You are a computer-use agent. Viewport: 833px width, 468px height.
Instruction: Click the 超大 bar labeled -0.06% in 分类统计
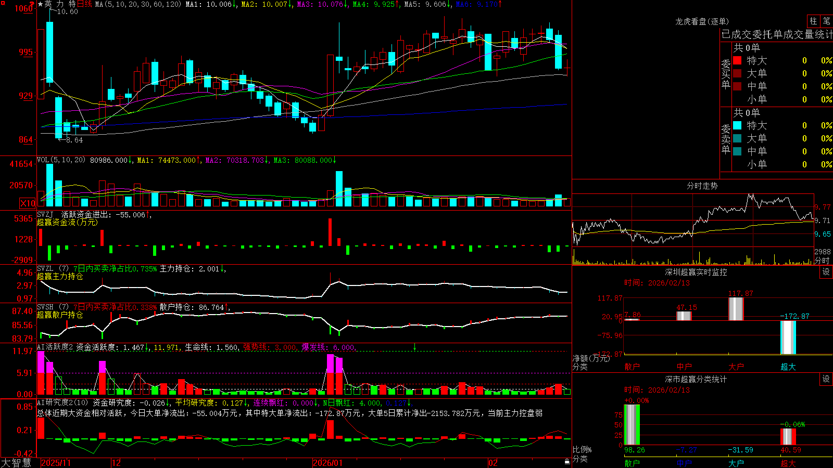(x=788, y=437)
